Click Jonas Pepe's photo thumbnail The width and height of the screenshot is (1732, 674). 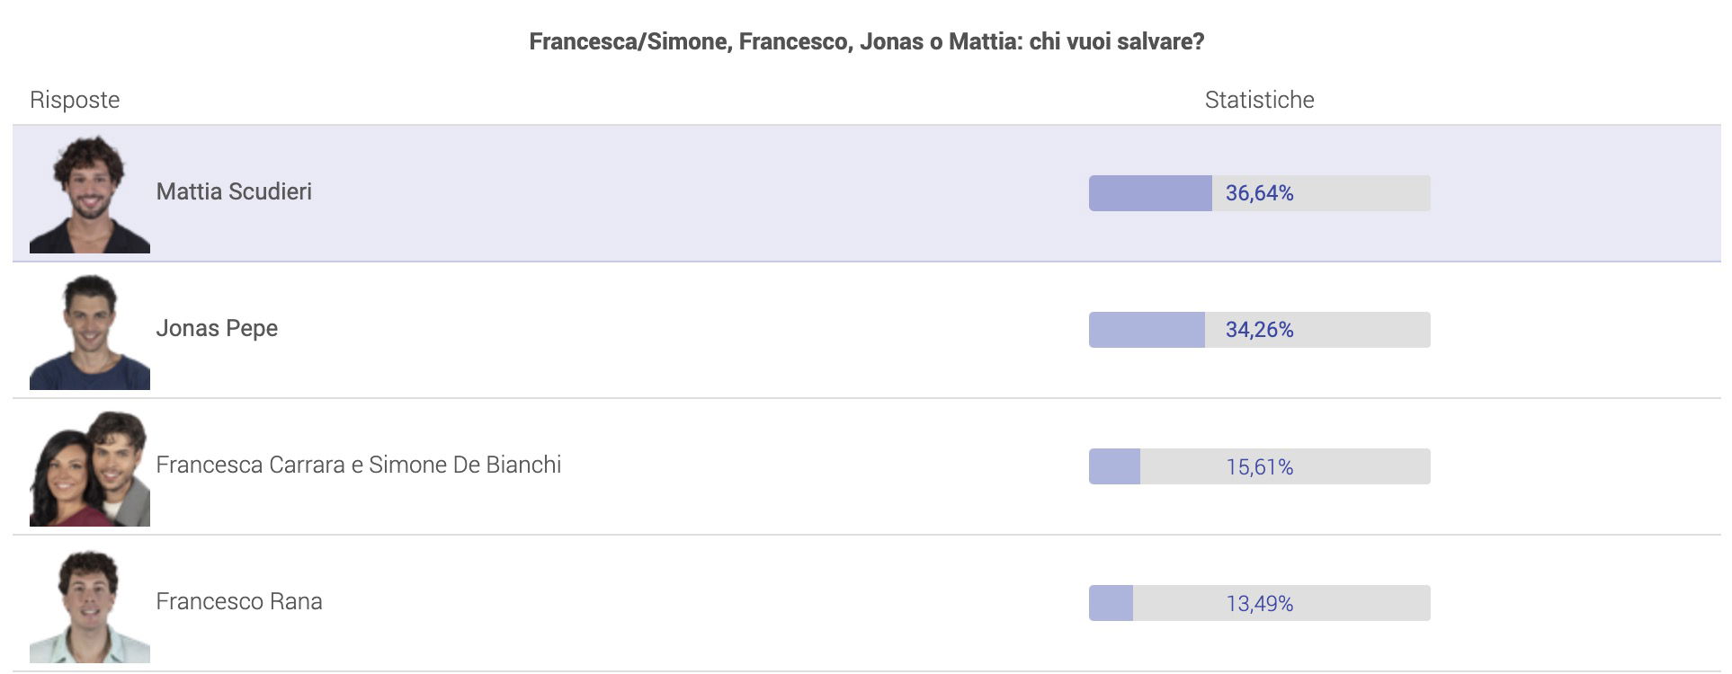pyautogui.click(x=90, y=332)
